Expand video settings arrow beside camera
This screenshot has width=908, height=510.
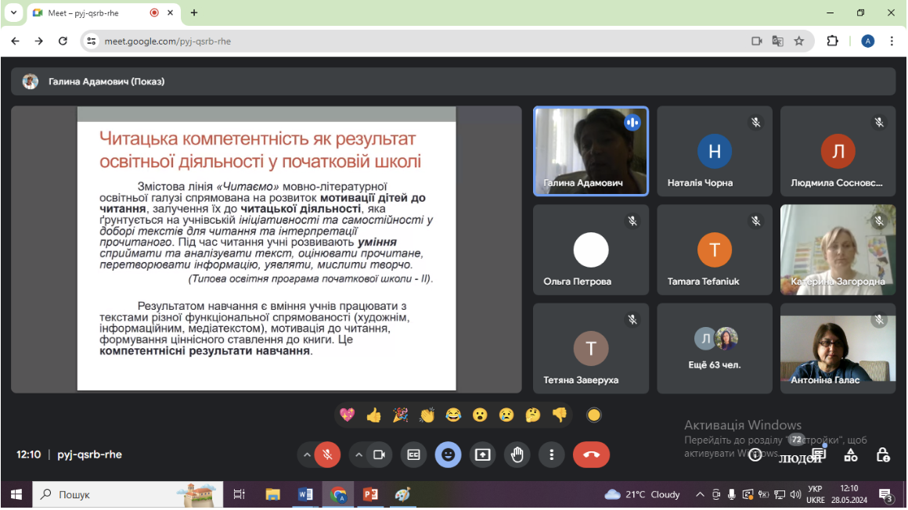(x=359, y=455)
